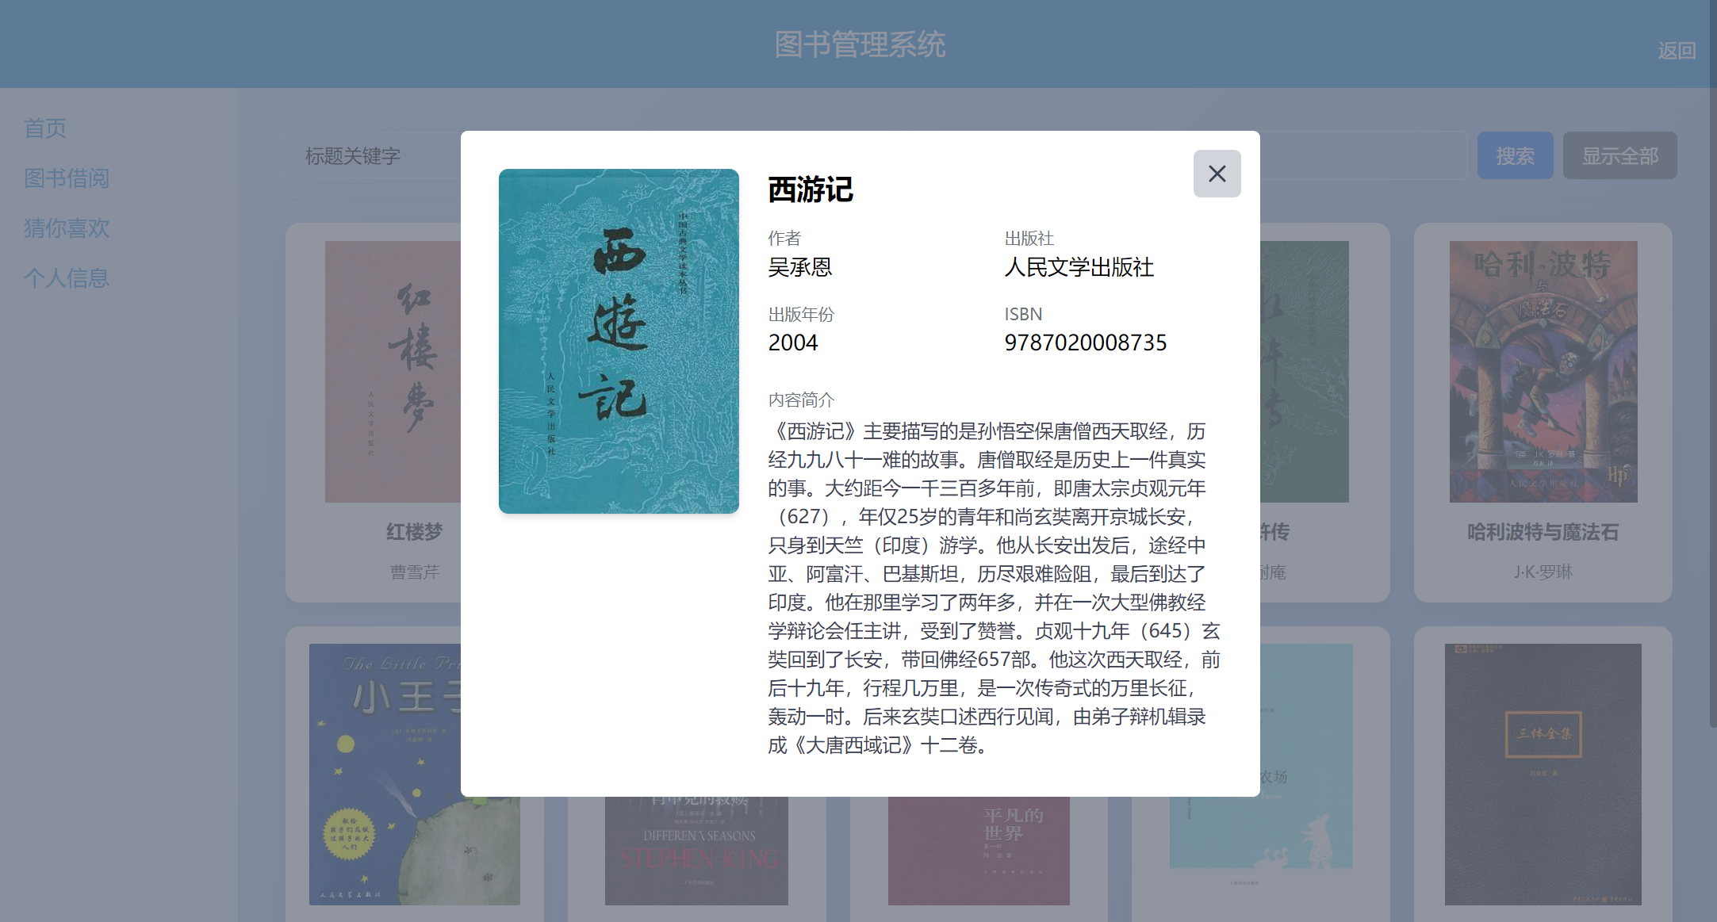Click the 返回 link in the header
The width and height of the screenshot is (1717, 922).
(1676, 51)
